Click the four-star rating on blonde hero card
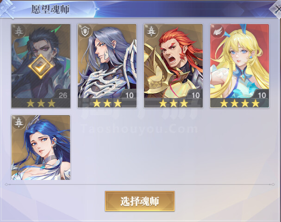Viewport: 281px width, 222px height. [240, 103]
